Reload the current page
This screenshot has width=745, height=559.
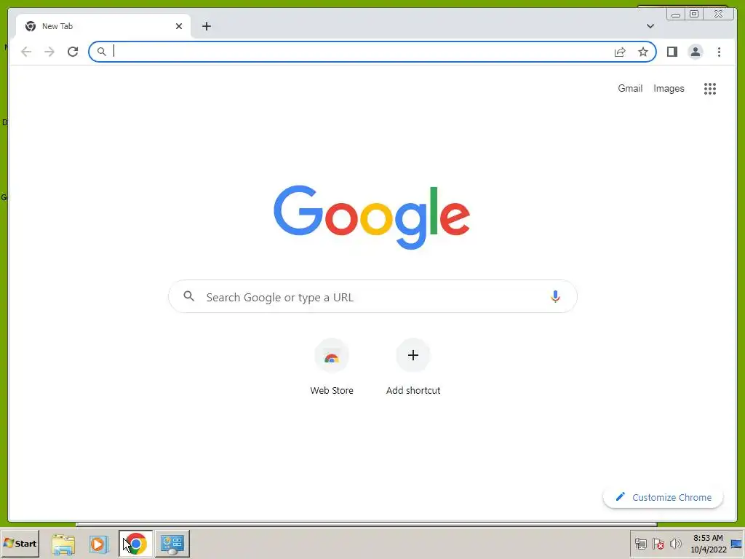[x=73, y=52]
